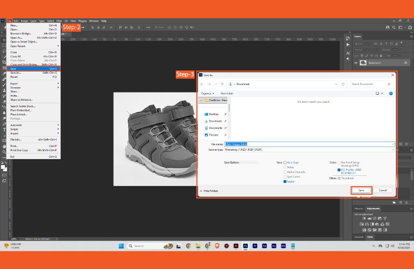Viewport: 414px width, 269px height.
Task: Choose Save As... from the File menu
Action: click(x=15, y=73)
